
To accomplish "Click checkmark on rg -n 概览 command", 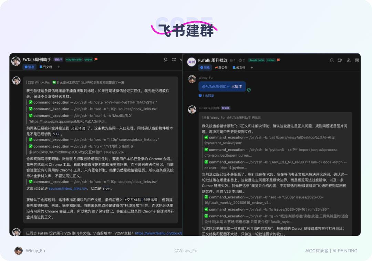I will [206, 216].
